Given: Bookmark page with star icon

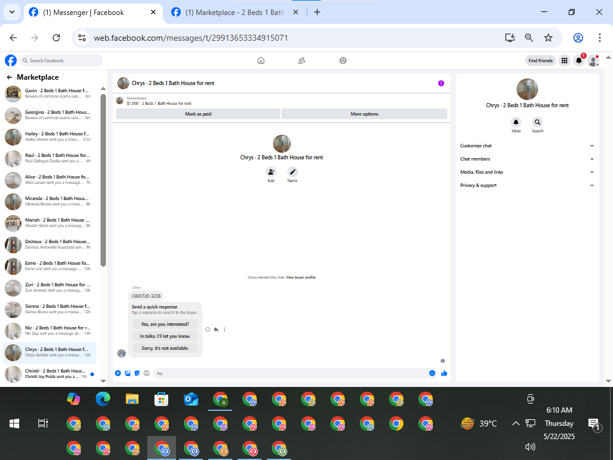Looking at the screenshot, I should pos(548,38).
